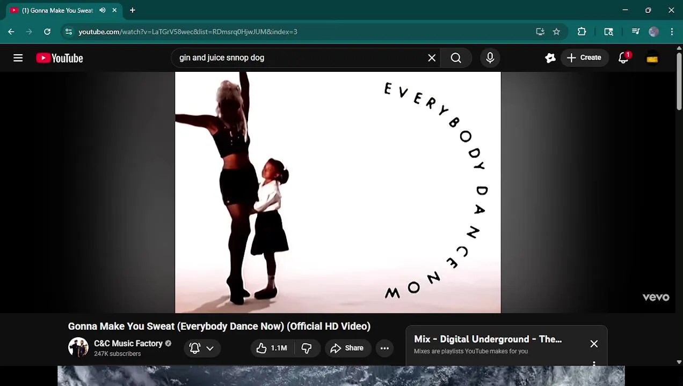
Task: Like the video, 1.1M likes
Action: click(x=272, y=348)
